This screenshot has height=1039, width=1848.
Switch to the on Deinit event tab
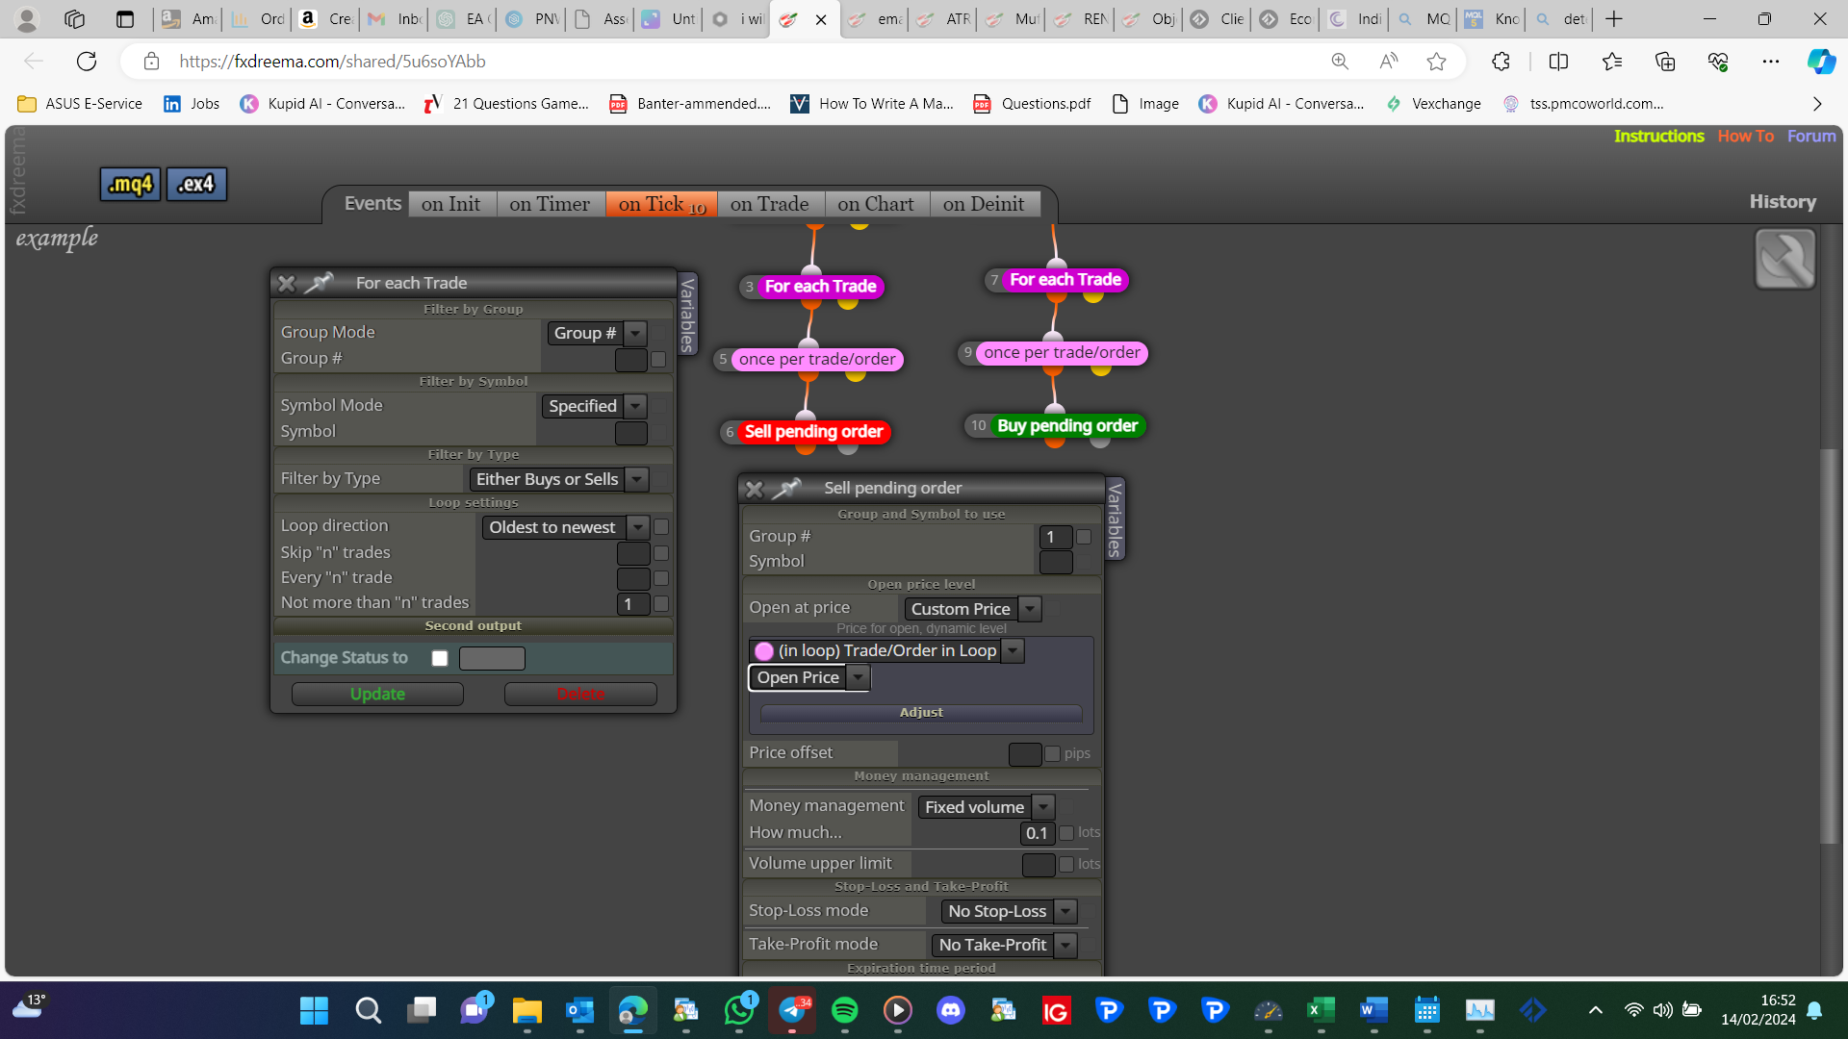point(984,204)
